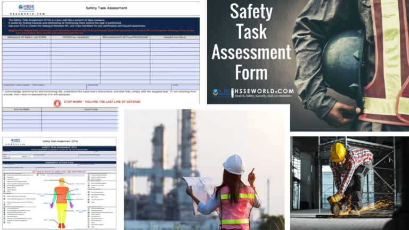Click the HSSE World logo on top form
Viewport: 409px width, 230px height.
(x=26, y=8)
